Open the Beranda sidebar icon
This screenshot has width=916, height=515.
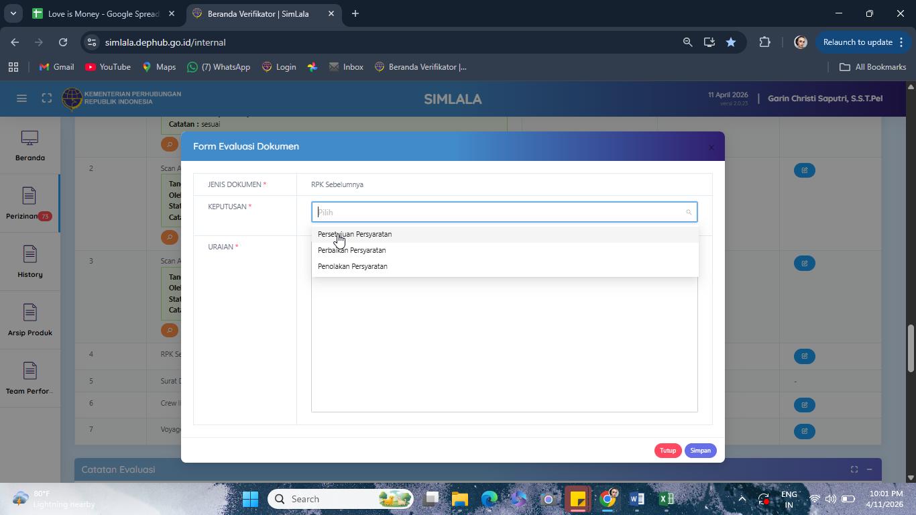(30, 146)
